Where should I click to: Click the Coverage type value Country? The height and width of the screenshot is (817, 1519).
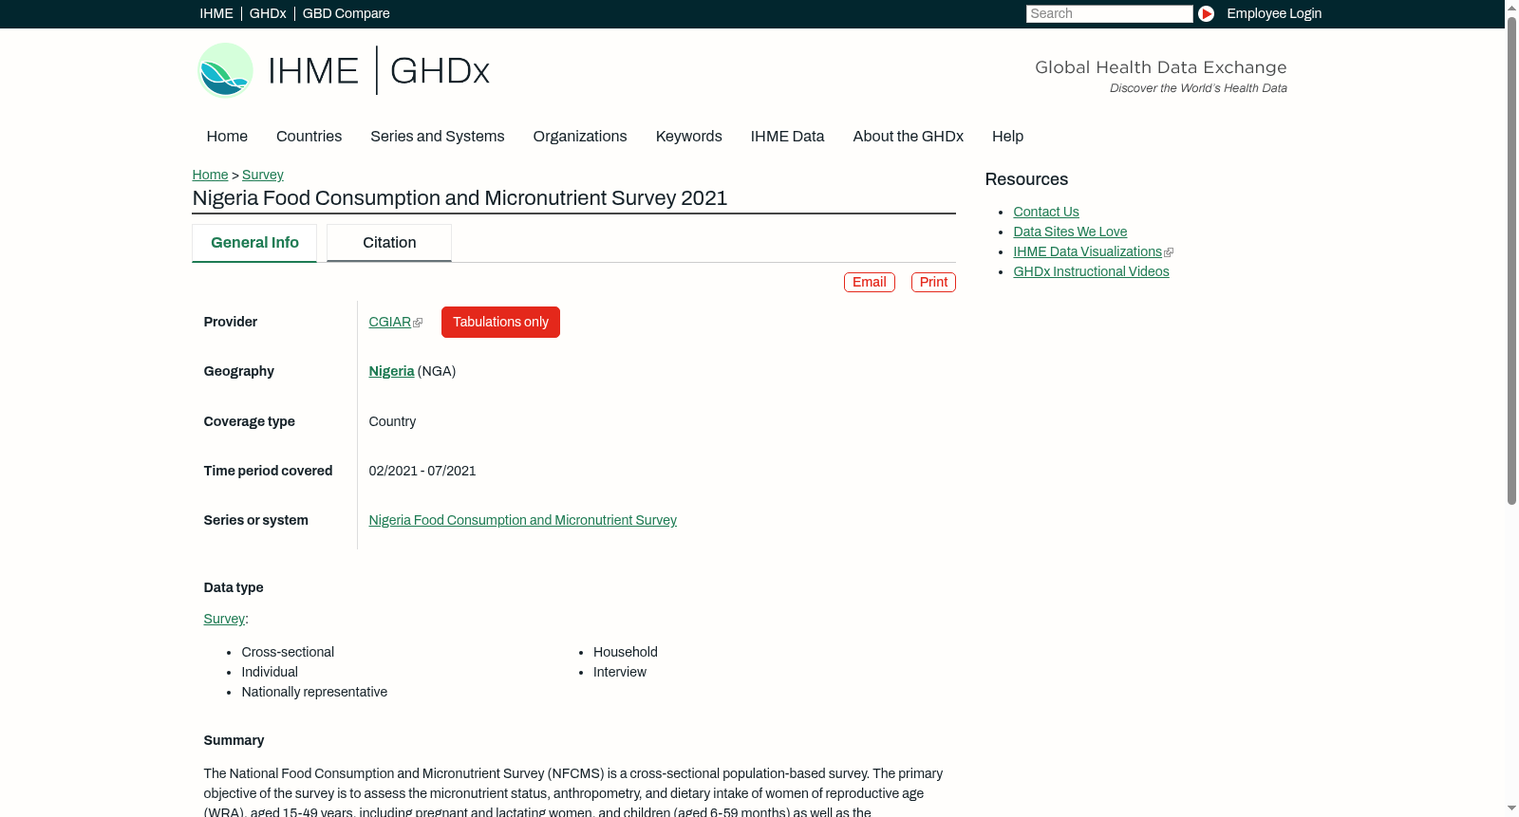(392, 422)
